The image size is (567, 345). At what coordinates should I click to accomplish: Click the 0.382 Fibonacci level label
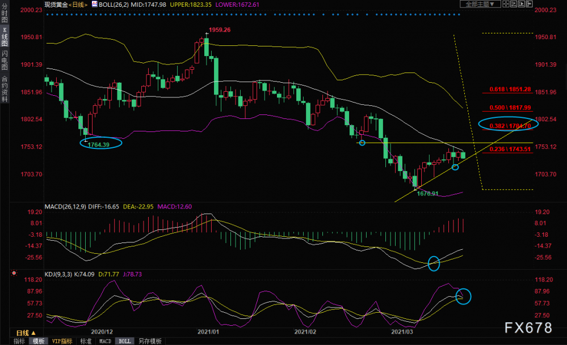click(510, 126)
